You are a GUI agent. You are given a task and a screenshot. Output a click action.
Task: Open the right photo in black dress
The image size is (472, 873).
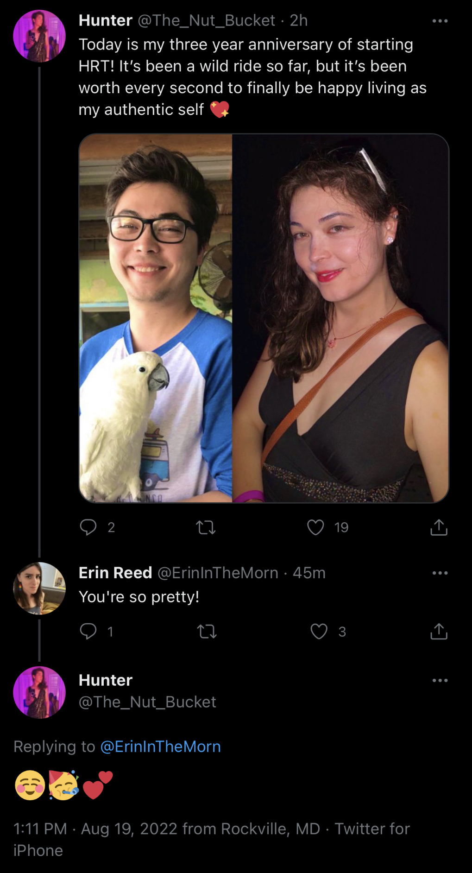point(340,318)
